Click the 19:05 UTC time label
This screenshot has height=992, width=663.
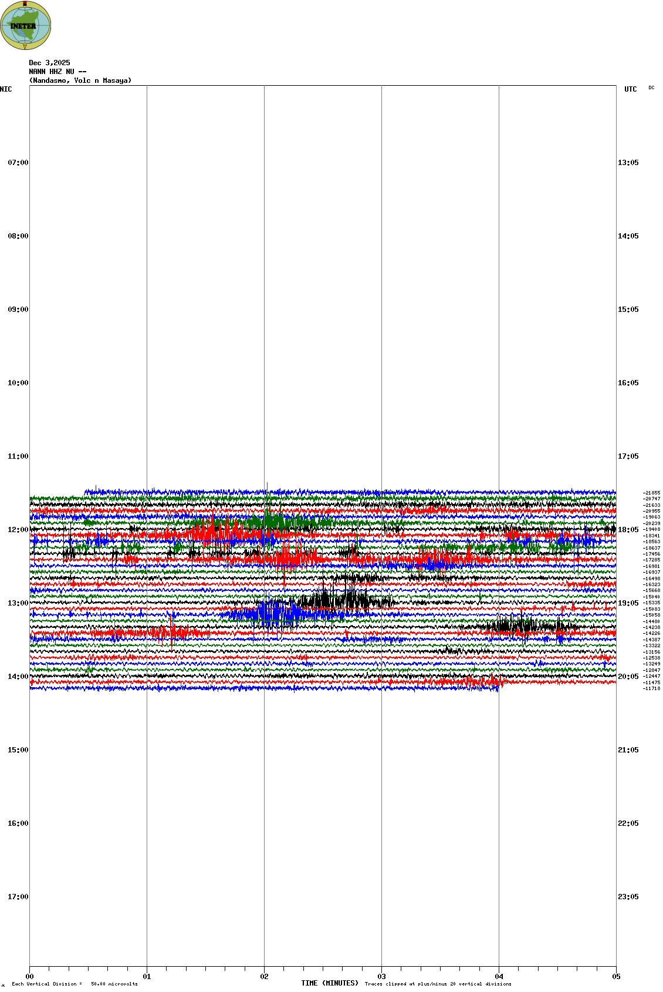point(628,603)
